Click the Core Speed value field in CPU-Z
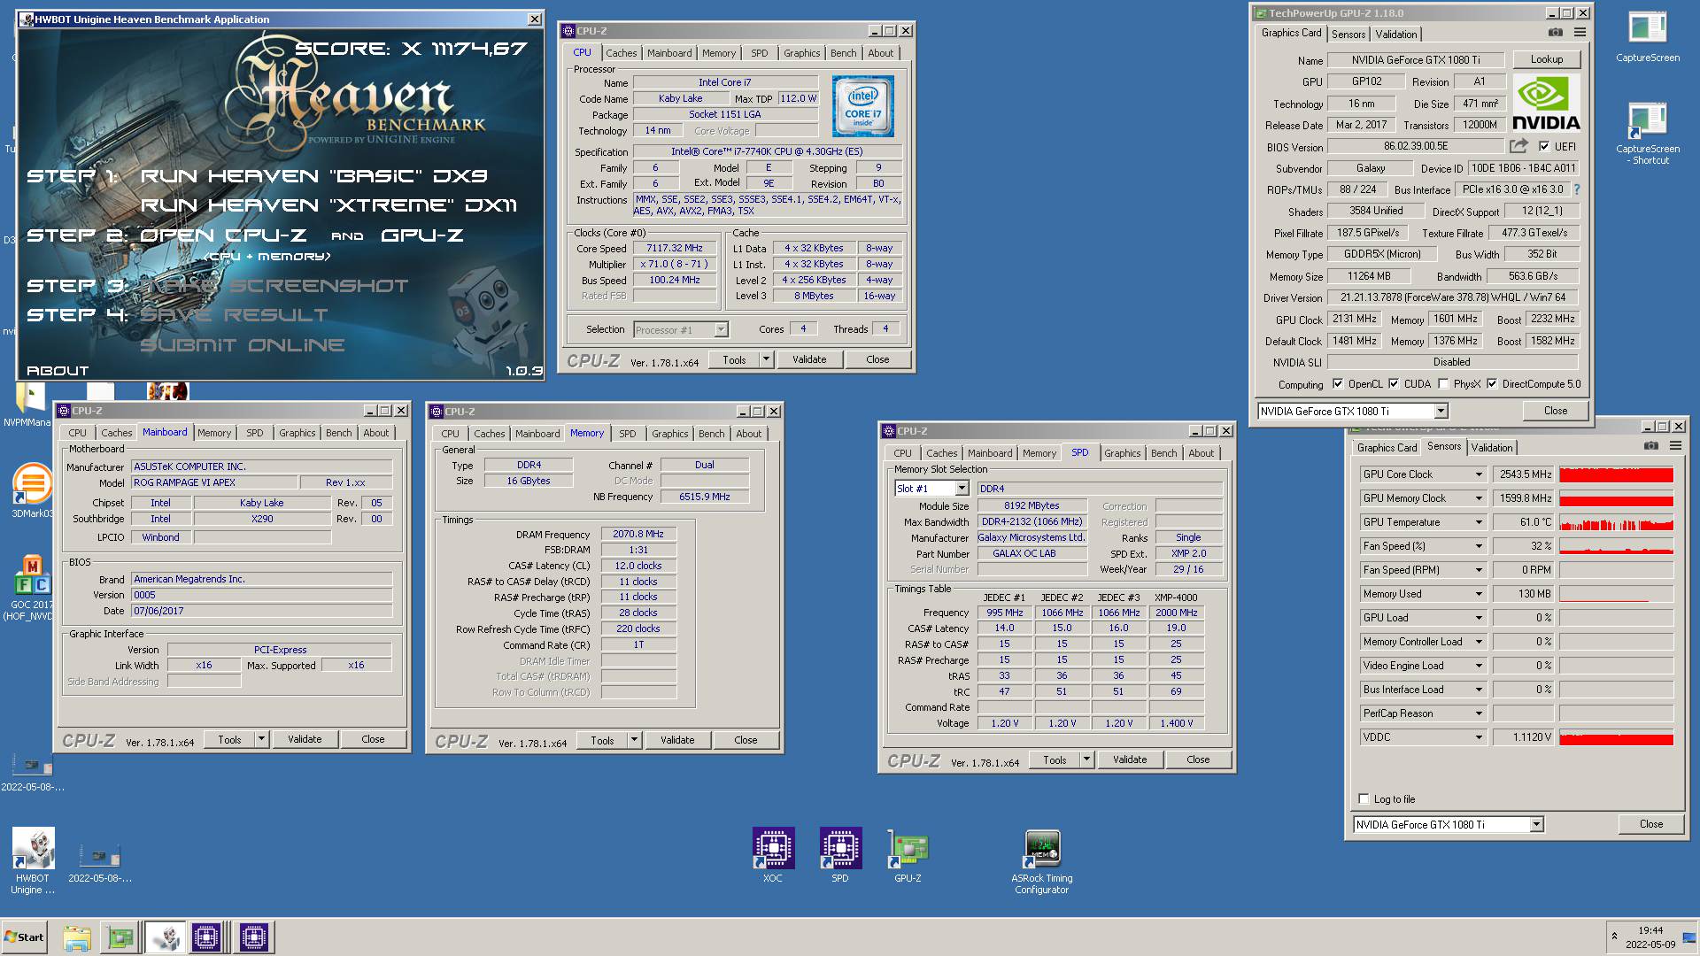The height and width of the screenshot is (956, 1700). [x=675, y=249]
